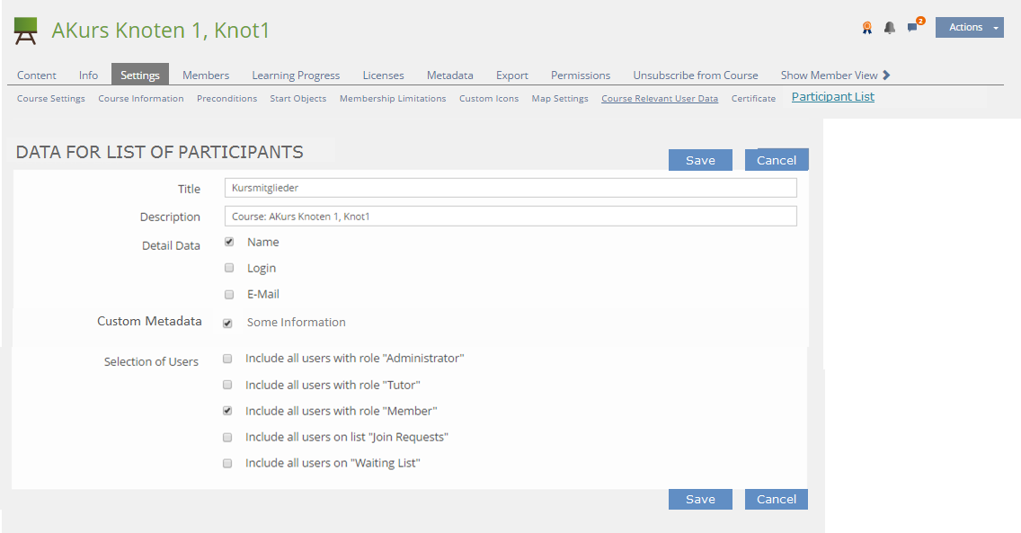
Task: Open the Preconditions settings sub-tab
Action: 226,99
